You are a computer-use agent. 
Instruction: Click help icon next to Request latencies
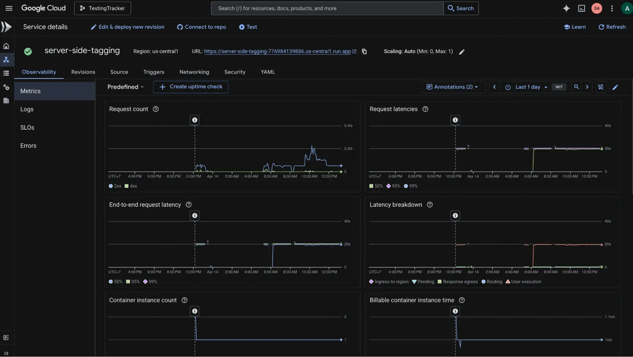tap(425, 109)
